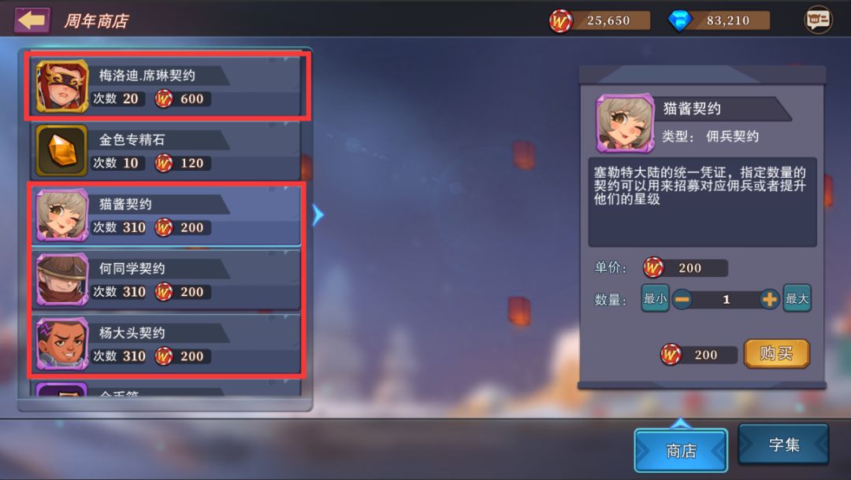This screenshot has height=480, width=851.
Task: Switch to the 商店 tab
Action: [x=681, y=450]
